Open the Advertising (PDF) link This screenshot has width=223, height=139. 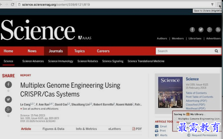(197, 101)
